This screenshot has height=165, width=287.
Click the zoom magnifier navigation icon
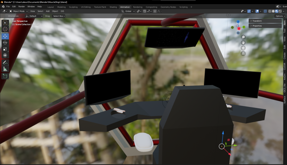243,37
